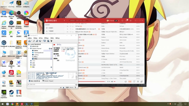Open NetEase sound effects icon
Screen dimensions: 189x106
[134, 82]
